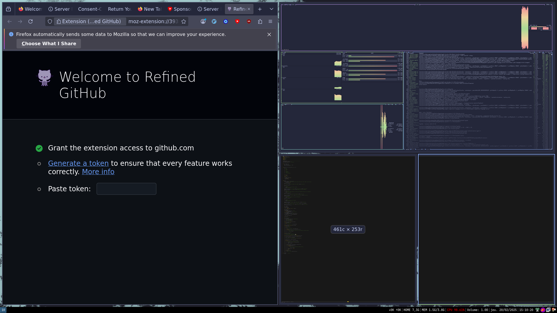Switch to the Welcome tab

[x=30, y=9]
